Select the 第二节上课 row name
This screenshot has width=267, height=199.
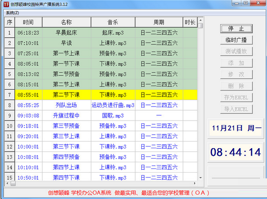pyautogui.click(x=67, y=85)
